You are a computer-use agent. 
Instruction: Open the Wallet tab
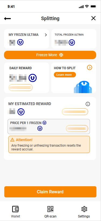(x=16, y=212)
